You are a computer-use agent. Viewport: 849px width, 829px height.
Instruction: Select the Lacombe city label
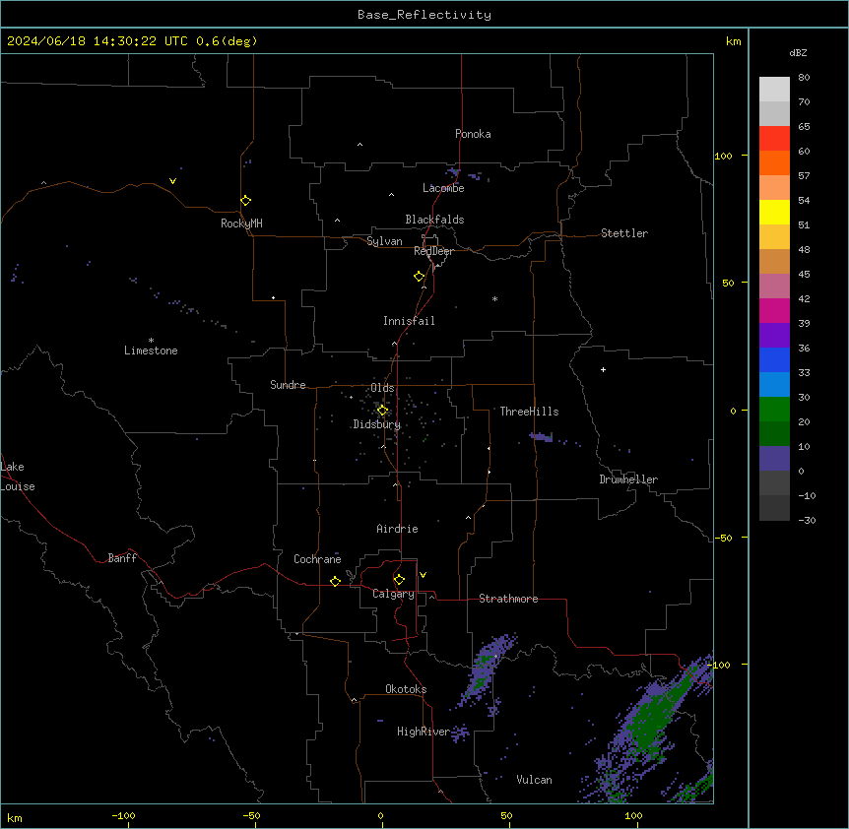click(x=443, y=188)
